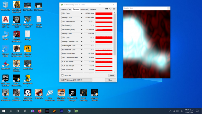The image size is (202, 114).
Task: Select the Crysis Remastered desktop icon
Action: click(x=5, y=95)
